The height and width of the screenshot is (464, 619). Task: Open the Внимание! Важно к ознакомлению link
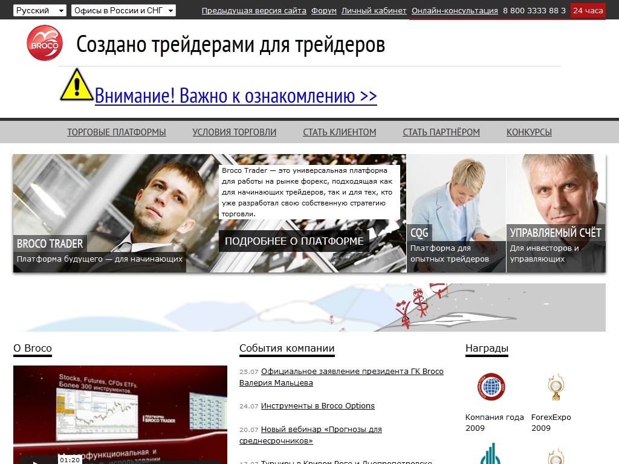click(236, 96)
